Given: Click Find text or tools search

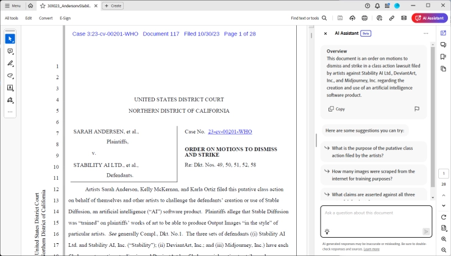Looking at the screenshot, I should (308, 18).
